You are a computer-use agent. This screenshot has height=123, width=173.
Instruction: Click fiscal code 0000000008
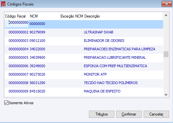(19, 83)
